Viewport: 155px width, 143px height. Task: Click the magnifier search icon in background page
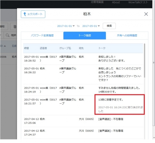7,35
